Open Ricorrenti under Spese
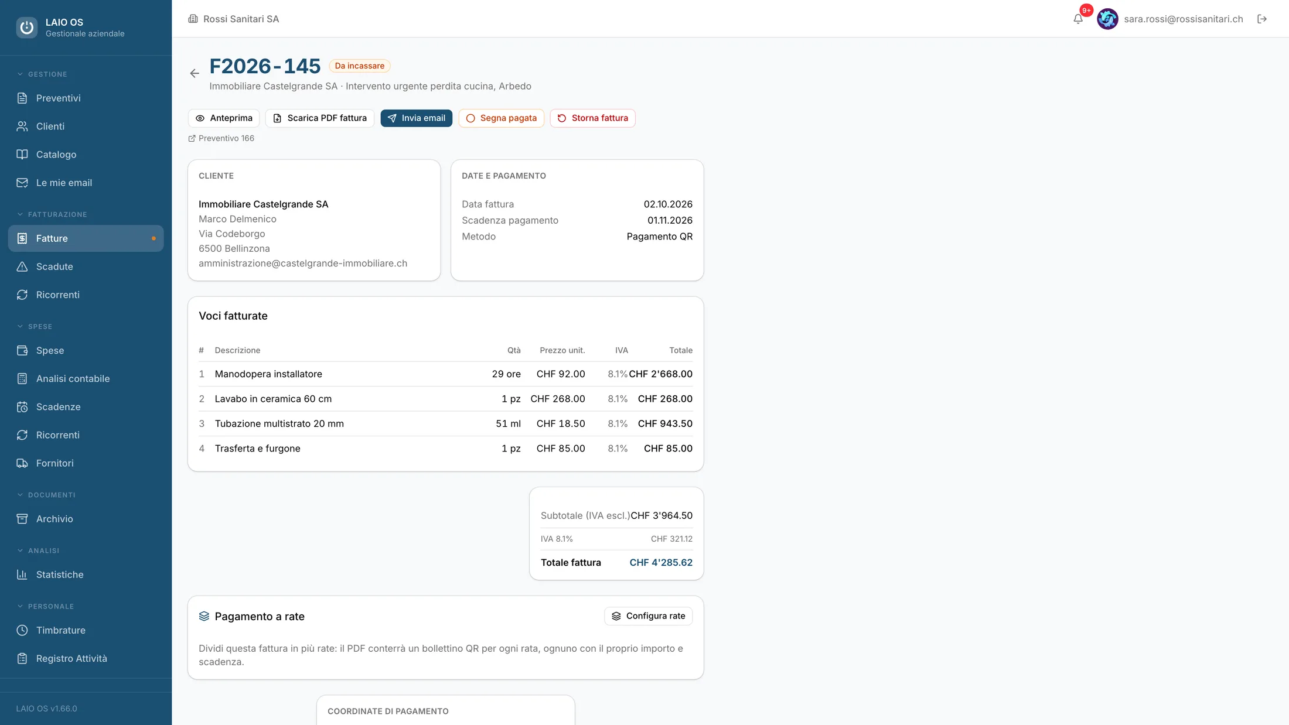 point(86,435)
